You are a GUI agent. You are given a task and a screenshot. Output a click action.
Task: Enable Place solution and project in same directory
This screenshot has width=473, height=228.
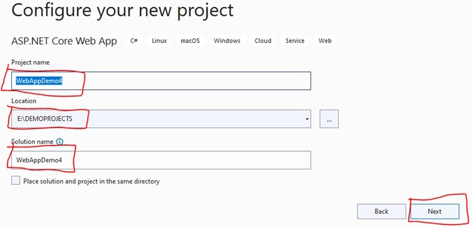(x=16, y=181)
